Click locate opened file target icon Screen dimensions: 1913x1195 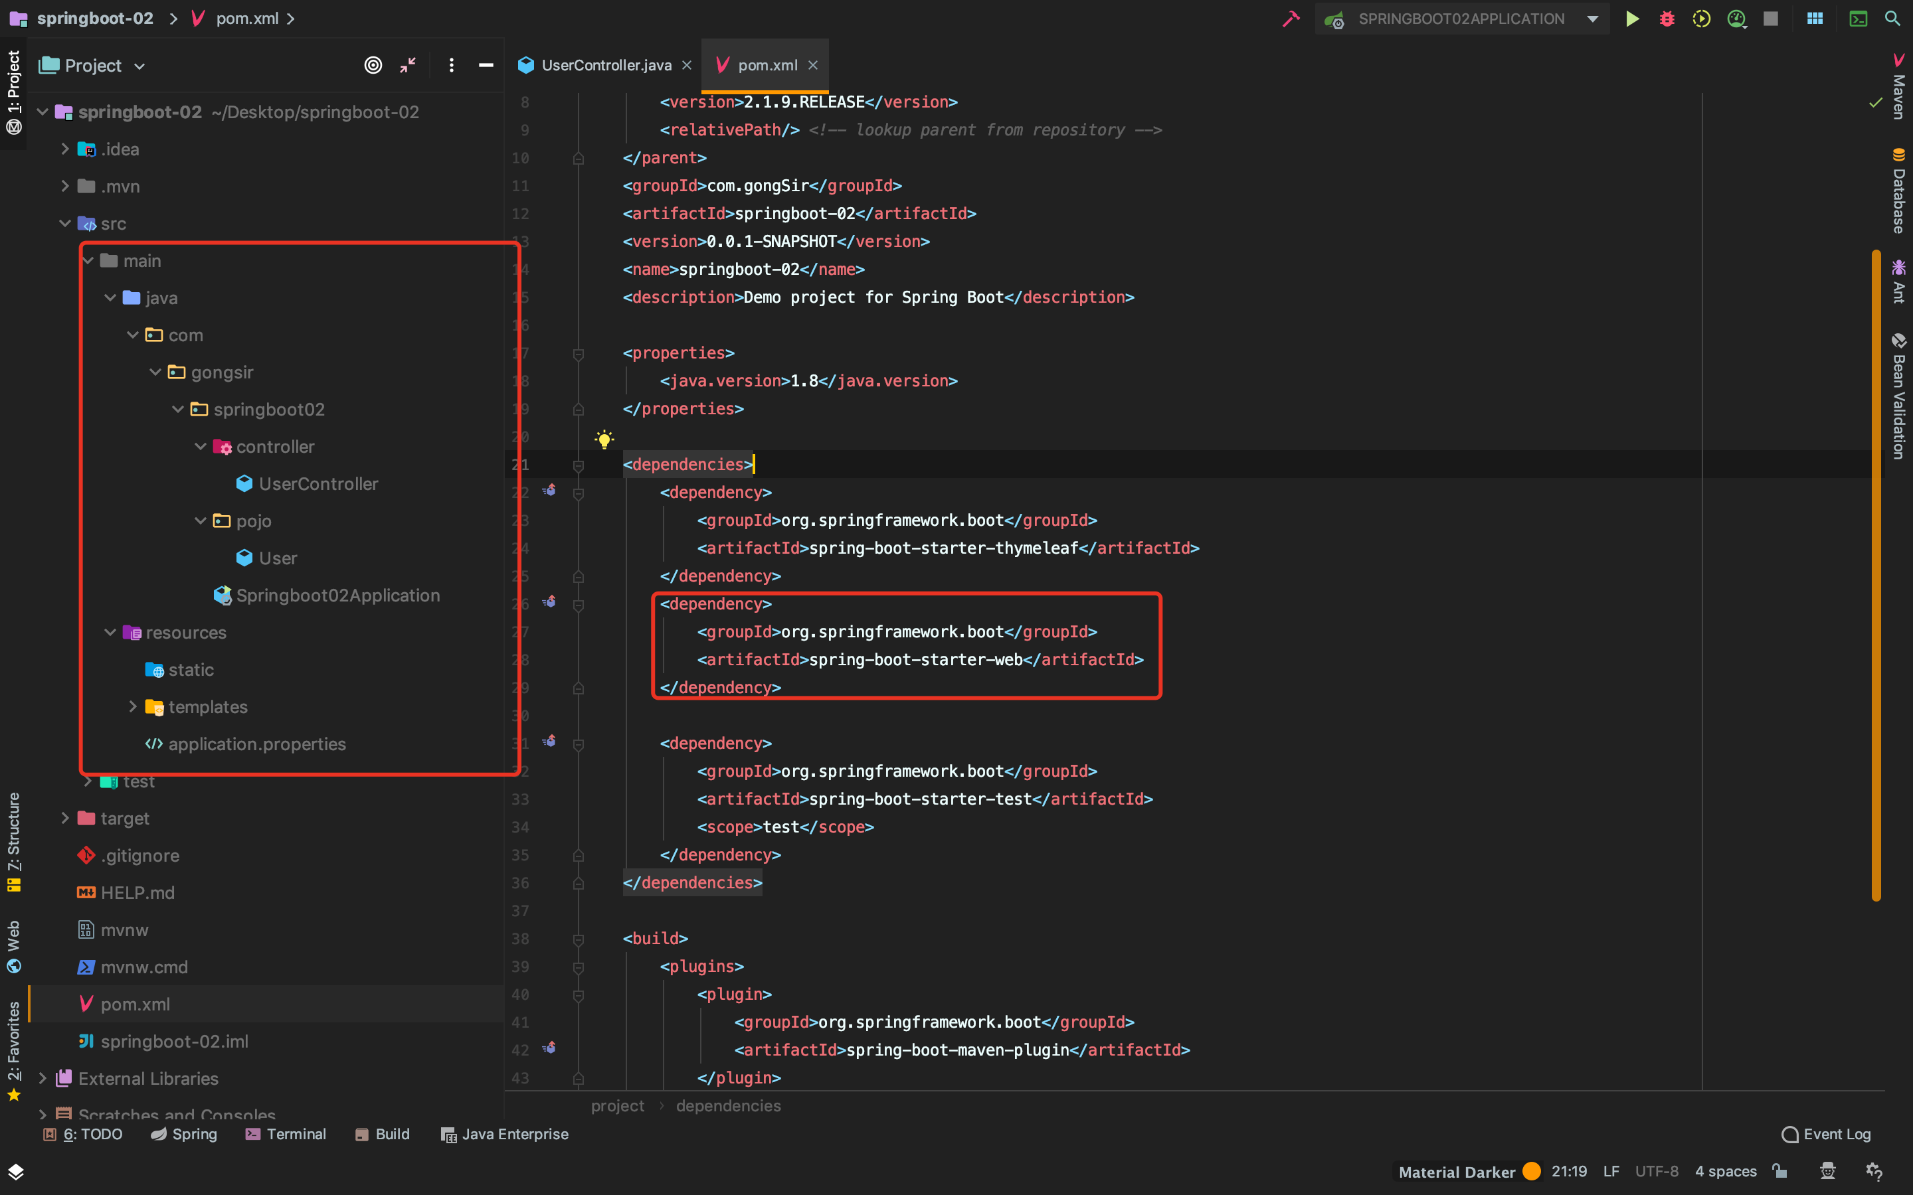pyautogui.click(x=373, y=66)
